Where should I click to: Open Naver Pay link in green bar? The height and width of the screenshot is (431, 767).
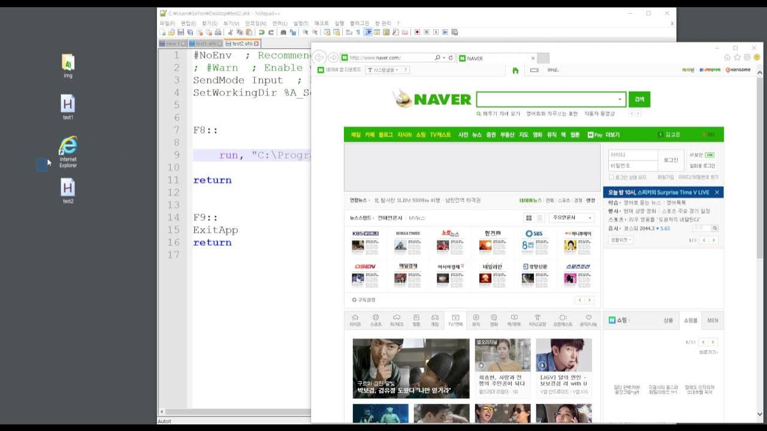point(595,135)
